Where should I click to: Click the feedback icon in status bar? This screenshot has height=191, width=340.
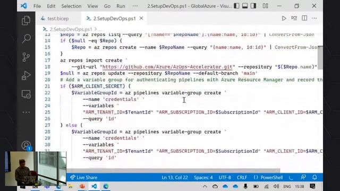tap(303, 177)
